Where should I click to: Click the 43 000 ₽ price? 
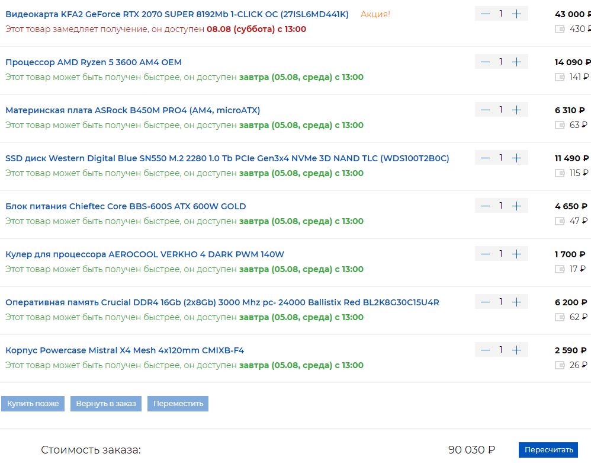[x=573, y=14]
